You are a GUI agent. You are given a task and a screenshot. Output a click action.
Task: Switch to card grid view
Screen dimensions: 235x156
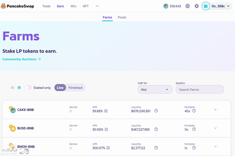click(x=12, y=88)
